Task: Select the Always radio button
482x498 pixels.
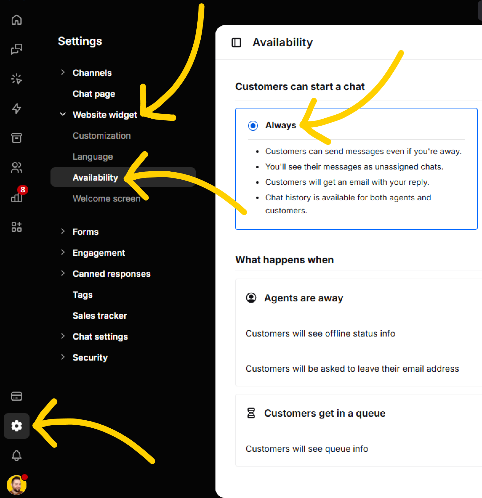Action: (x=253, y=125)
